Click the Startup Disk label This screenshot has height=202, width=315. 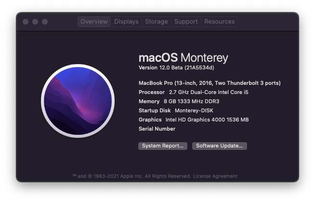click(155, 110)
